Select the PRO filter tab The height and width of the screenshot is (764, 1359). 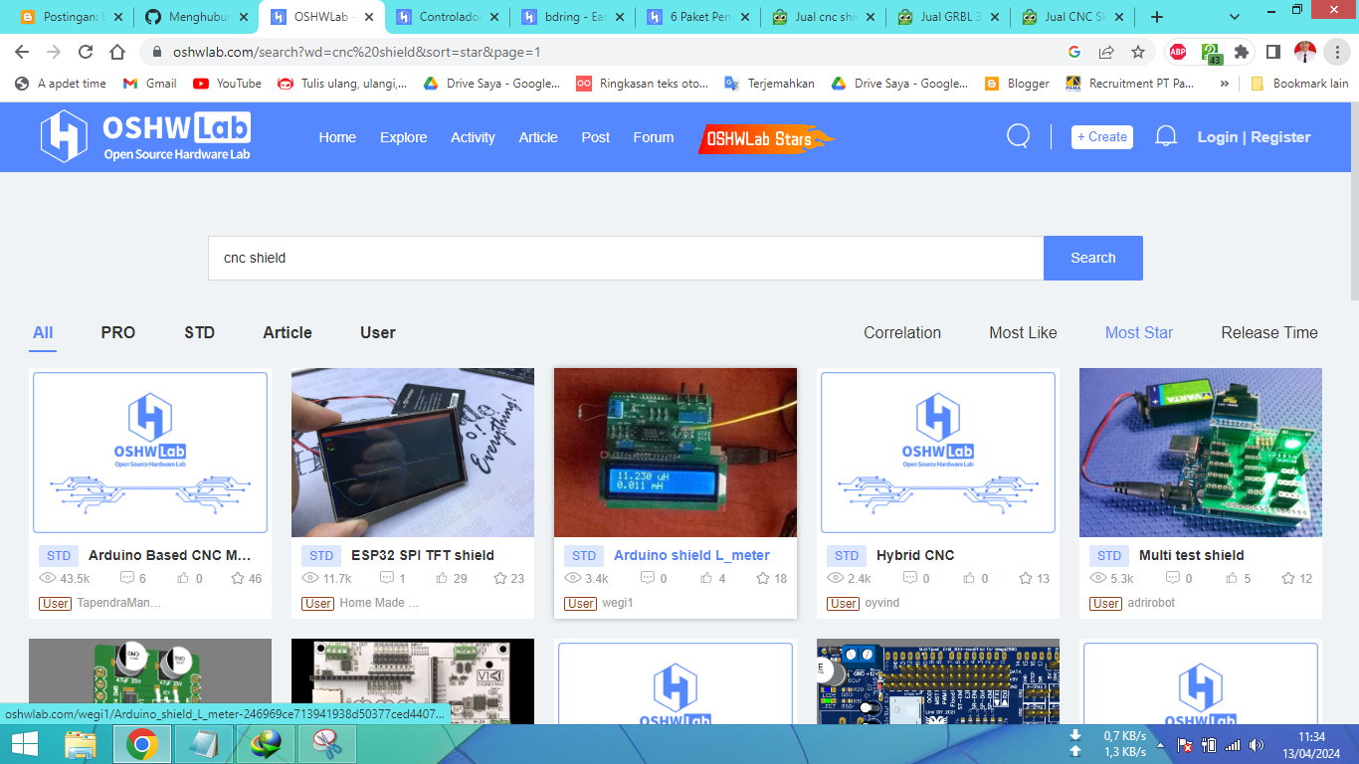pos(118,332)
